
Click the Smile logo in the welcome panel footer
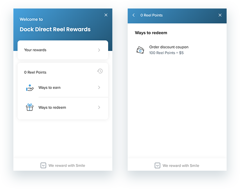(x=43, y=165)
